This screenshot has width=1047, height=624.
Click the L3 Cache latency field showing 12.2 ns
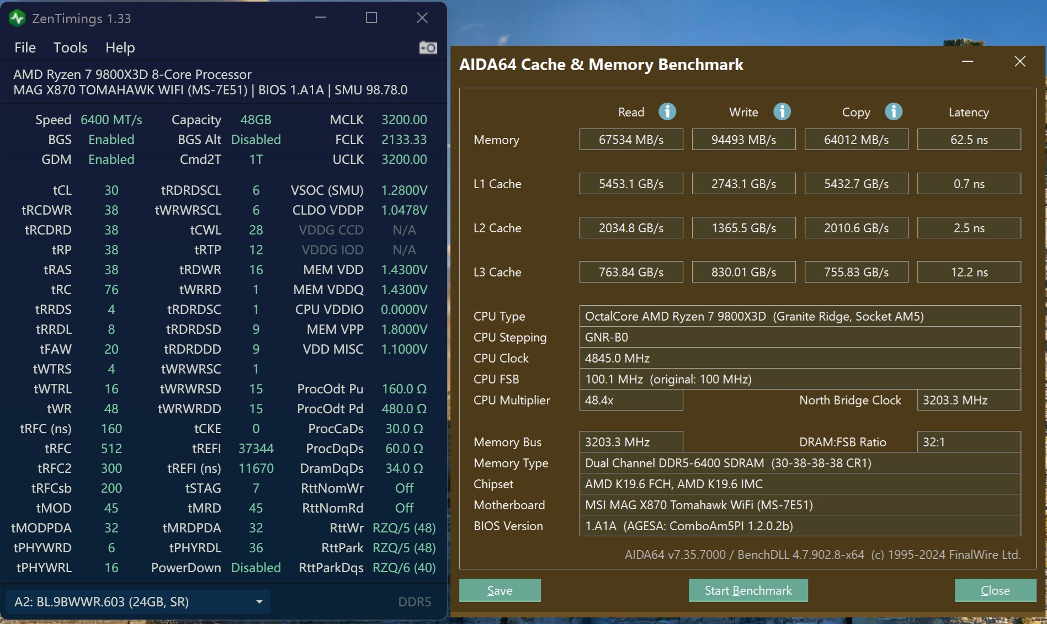pos(969,271)
